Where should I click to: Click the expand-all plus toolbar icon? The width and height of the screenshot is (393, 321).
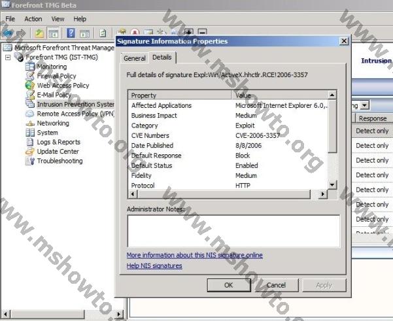188,32
